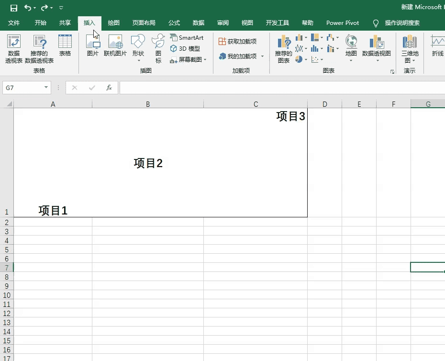Insert a 折线 sparkline
This screenshot has height=361, width=445.
pos(437,45)
